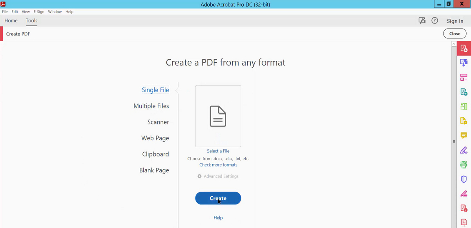Click the share document icon near Sign In
Viewport: 471px width, 228px height.
(x=422, y=20)
